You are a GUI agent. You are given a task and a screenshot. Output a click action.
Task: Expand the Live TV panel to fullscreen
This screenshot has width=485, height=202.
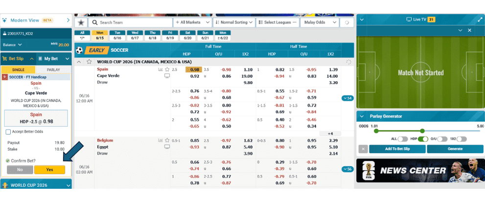click(x=480, y=20)
